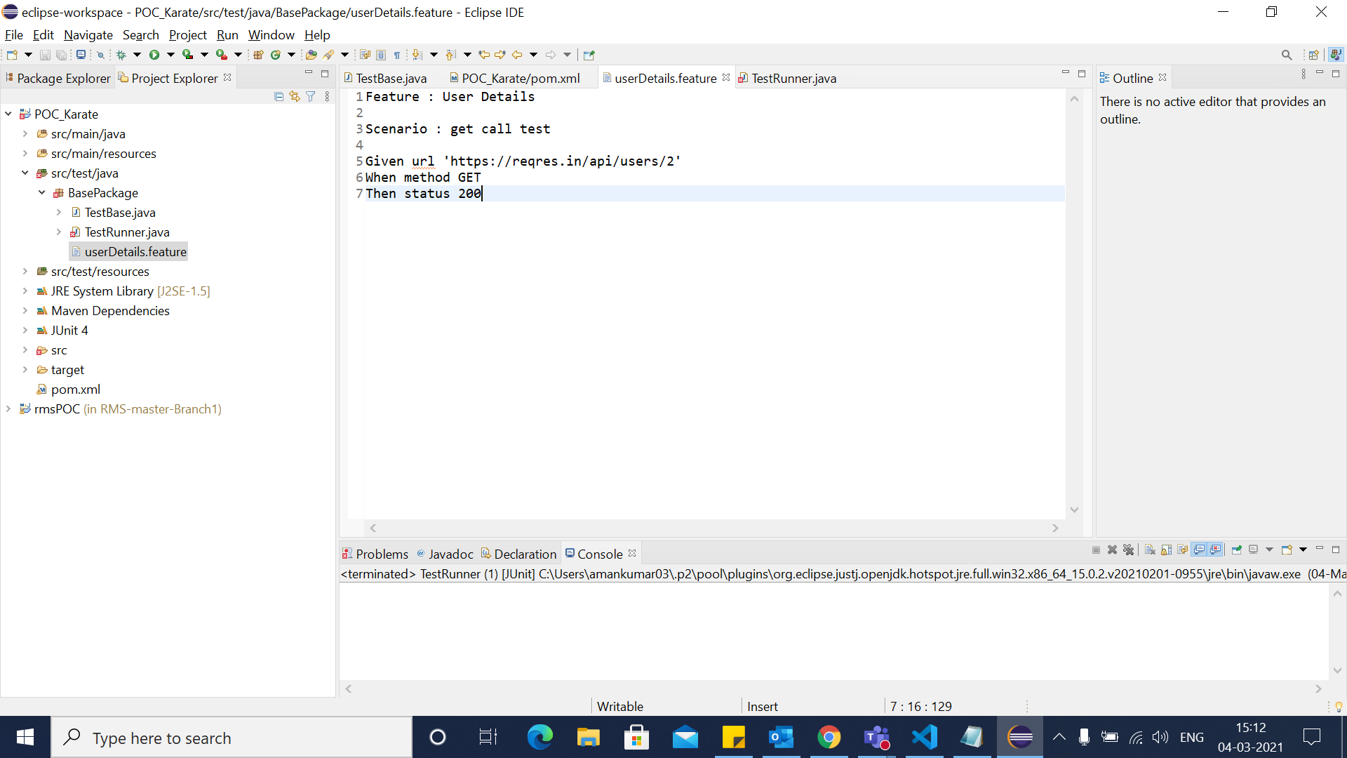Toggle Scroll Lock in the Console

point(1167,550)
